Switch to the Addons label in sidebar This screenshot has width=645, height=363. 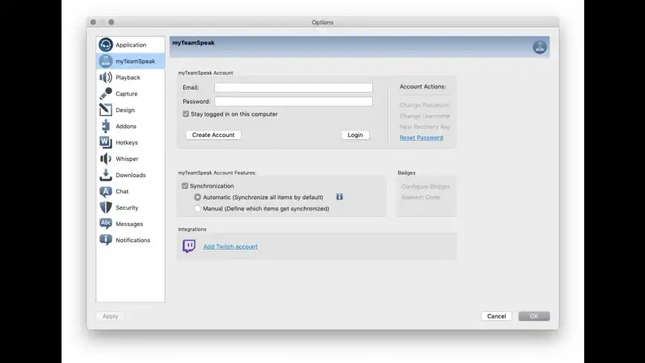(x=126, y=126)
